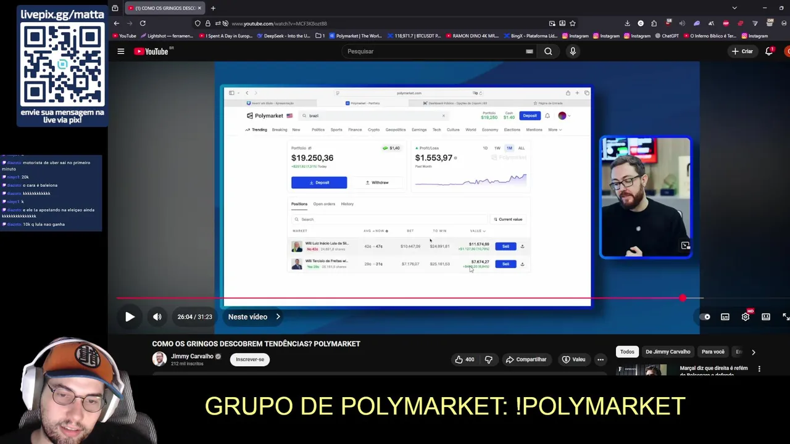Open the DeepSeek bookmark
790x444 pixels.
coord(283,36)
